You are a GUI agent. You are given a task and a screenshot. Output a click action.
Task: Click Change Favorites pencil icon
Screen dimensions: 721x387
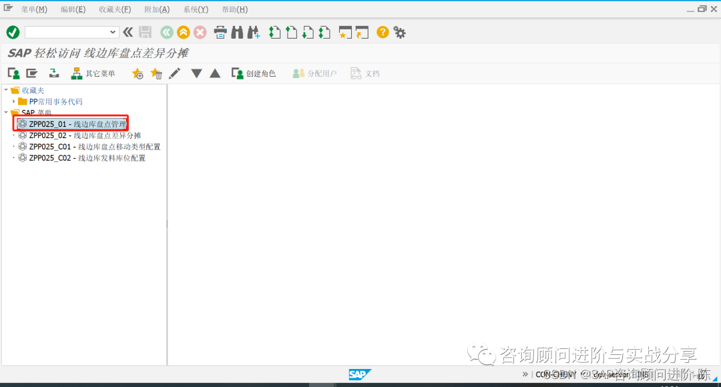(x=174, y=73)
